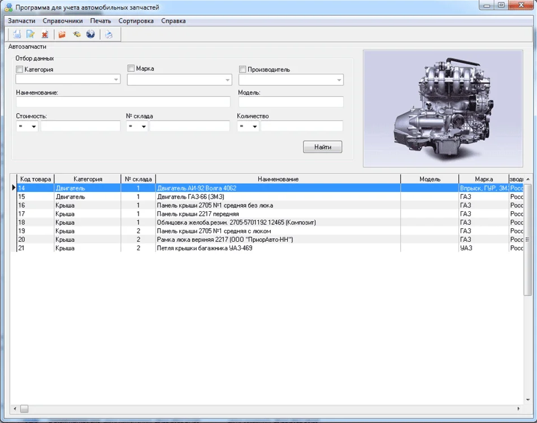Open the orange folder toolbar icon

(62, 35)
